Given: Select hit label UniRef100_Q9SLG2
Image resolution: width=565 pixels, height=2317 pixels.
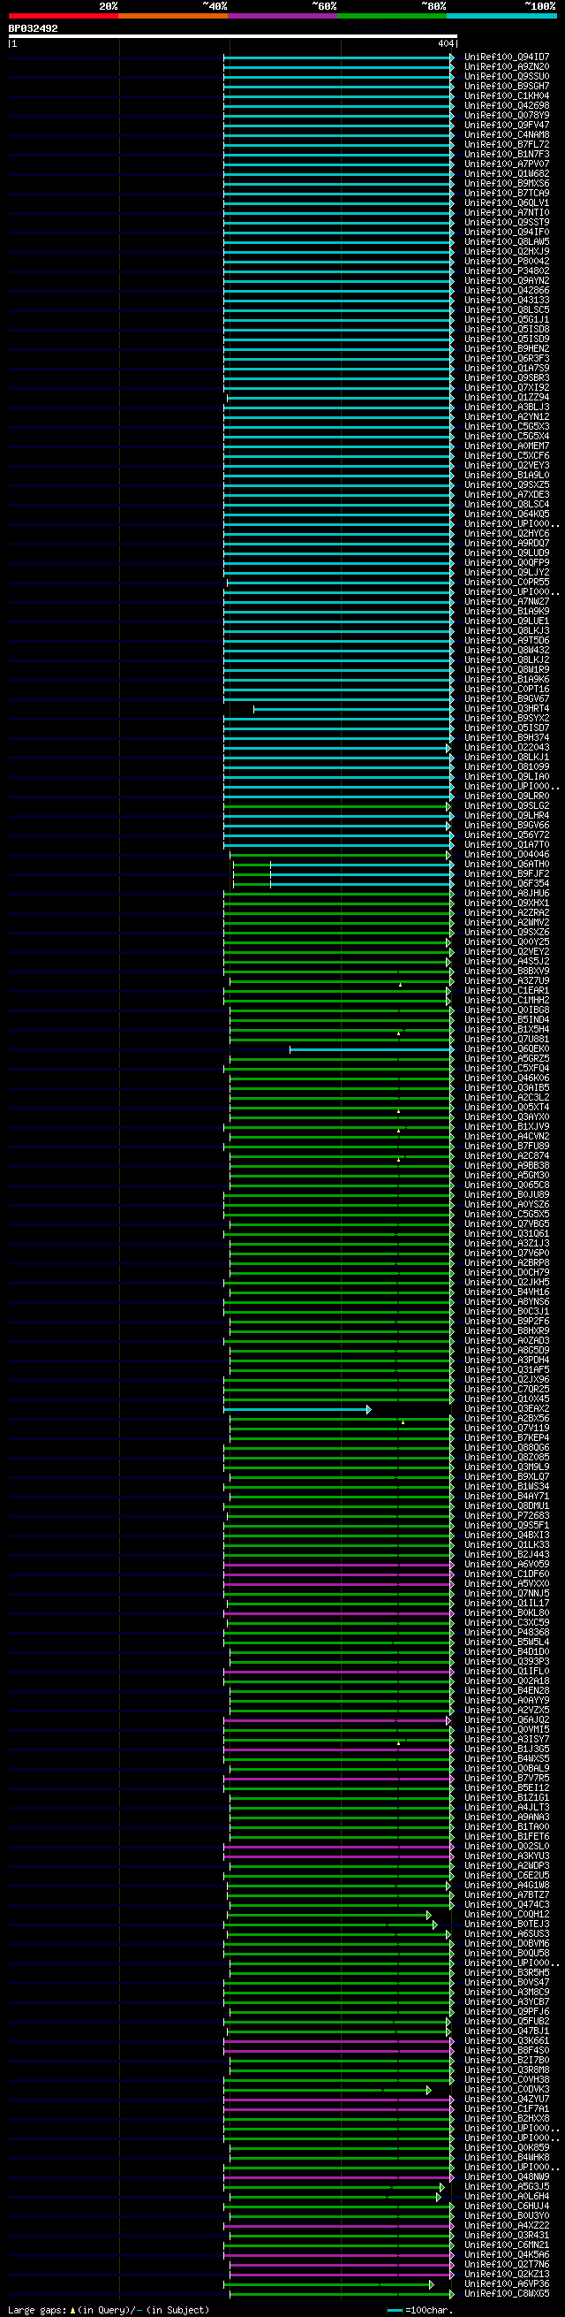Looking at the screenshot, I should point(507,806).
